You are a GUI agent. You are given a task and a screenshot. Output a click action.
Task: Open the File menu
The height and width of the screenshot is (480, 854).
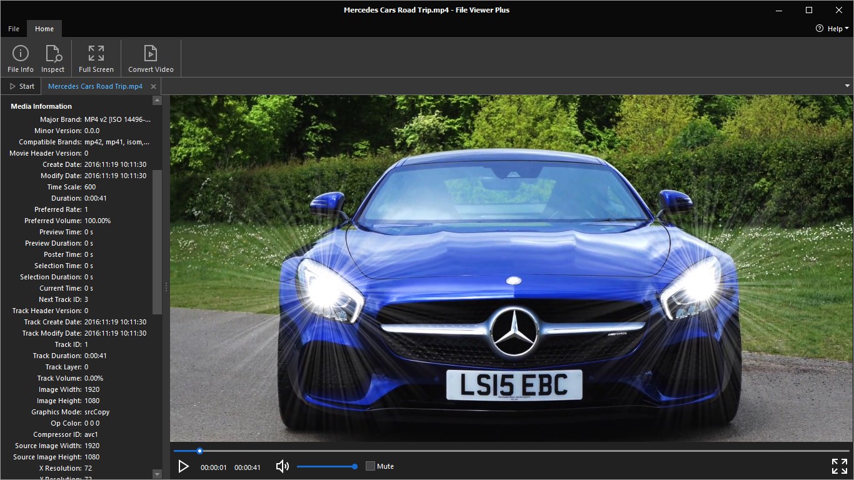(x=14, y=29)
